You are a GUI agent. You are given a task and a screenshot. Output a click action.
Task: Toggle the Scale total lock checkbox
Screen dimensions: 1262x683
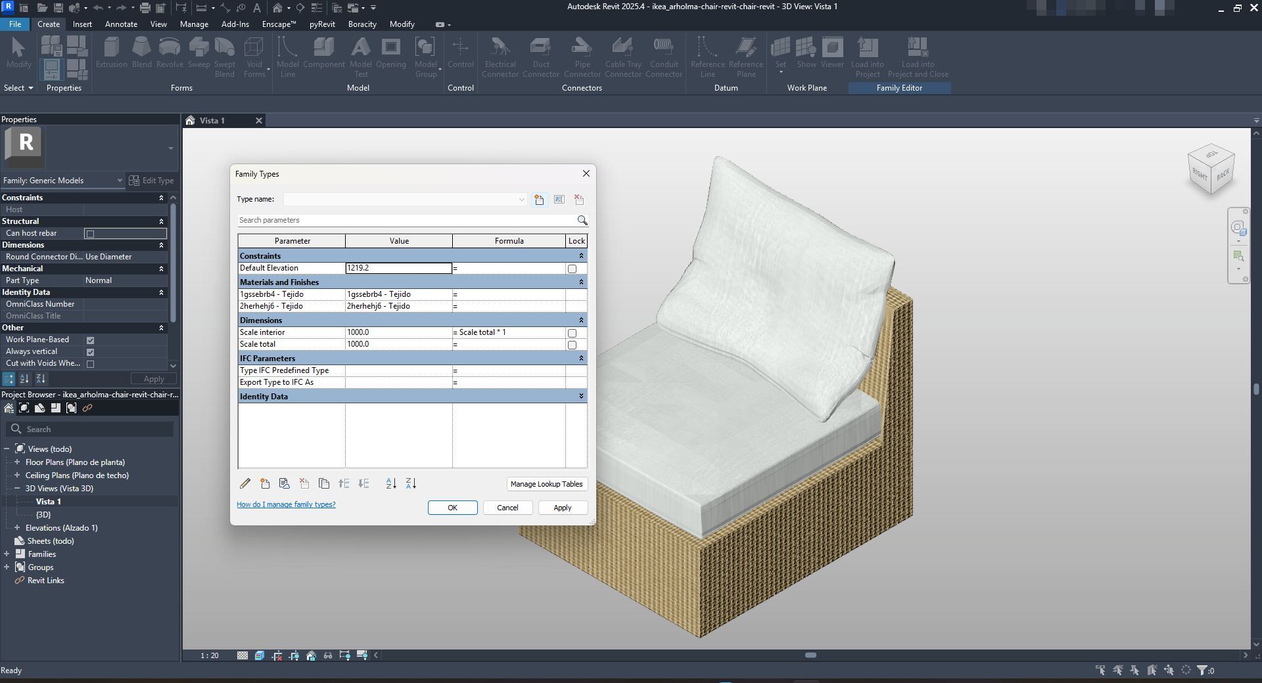(572, 345)
